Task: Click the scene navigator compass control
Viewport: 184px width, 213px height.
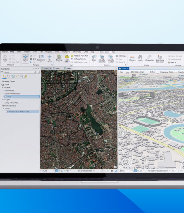Action: pyautogui.click(x=126, y=162)
